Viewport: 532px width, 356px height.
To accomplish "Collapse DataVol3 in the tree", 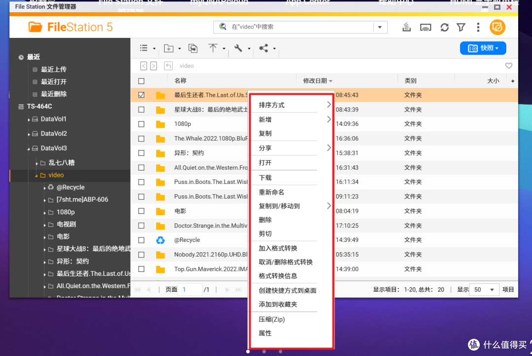I will pyautogui.click(x=29, y=148).
